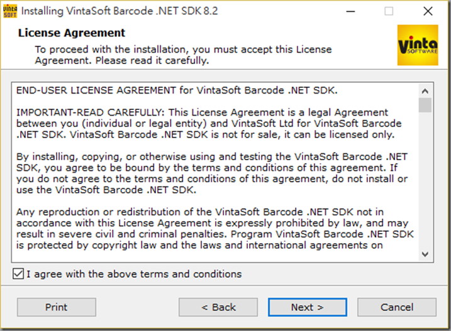
Task: Click the 'IMPORTANT-READ CAREFULLY' paragraph
Action: point(209,124)
